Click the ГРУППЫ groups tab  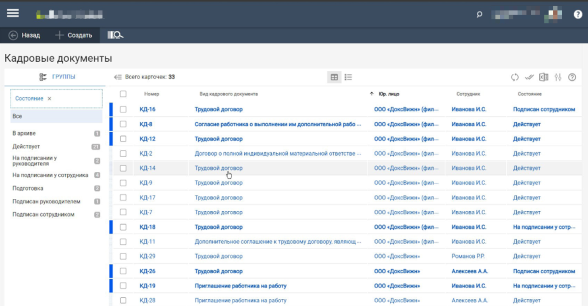pos(57,77)
